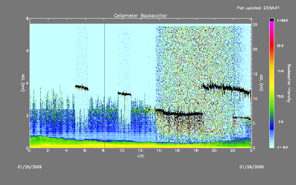Click the '<= 0.0' colorbar minimum label
Image resolution: width=296 pixels, height=185 pixels.
(282, 147)
